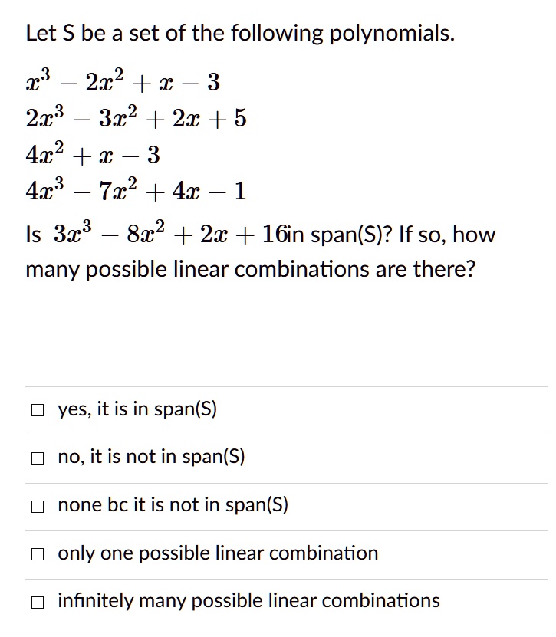Click the polynomial 2x³ − 3x² + 2x + 5
This screenshot has width=556, height=637.
point(135,117)
